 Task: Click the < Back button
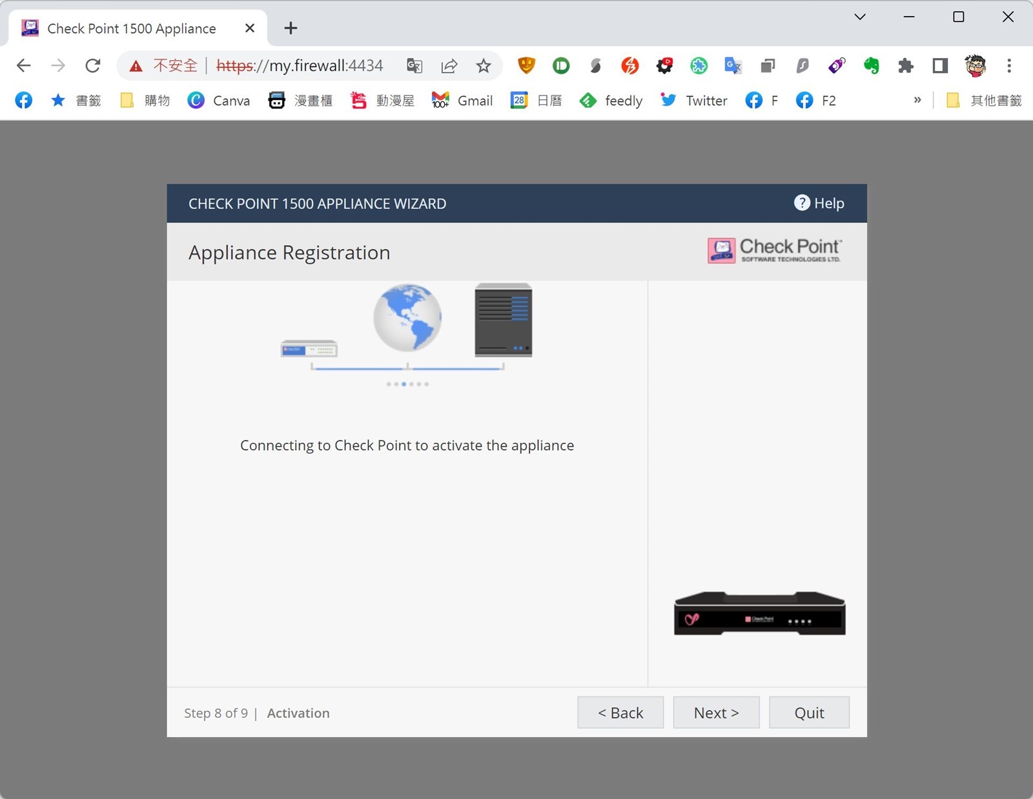[620, 713]
